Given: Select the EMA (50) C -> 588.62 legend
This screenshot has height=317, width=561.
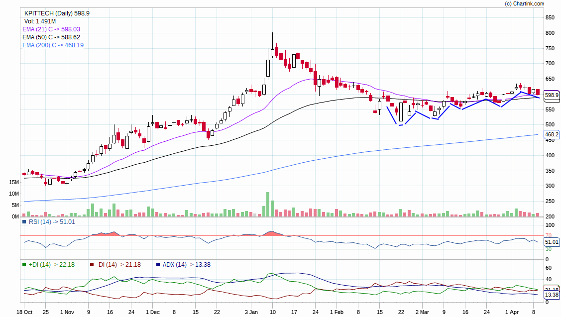Looking at the screenshot, I should [51, 37].
